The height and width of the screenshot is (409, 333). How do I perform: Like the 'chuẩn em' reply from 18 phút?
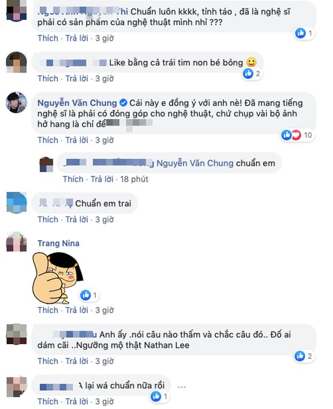tap(73, 179)
